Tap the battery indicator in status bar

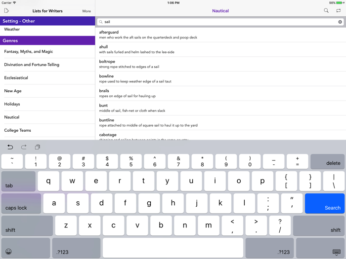click(x=340, y=2)
